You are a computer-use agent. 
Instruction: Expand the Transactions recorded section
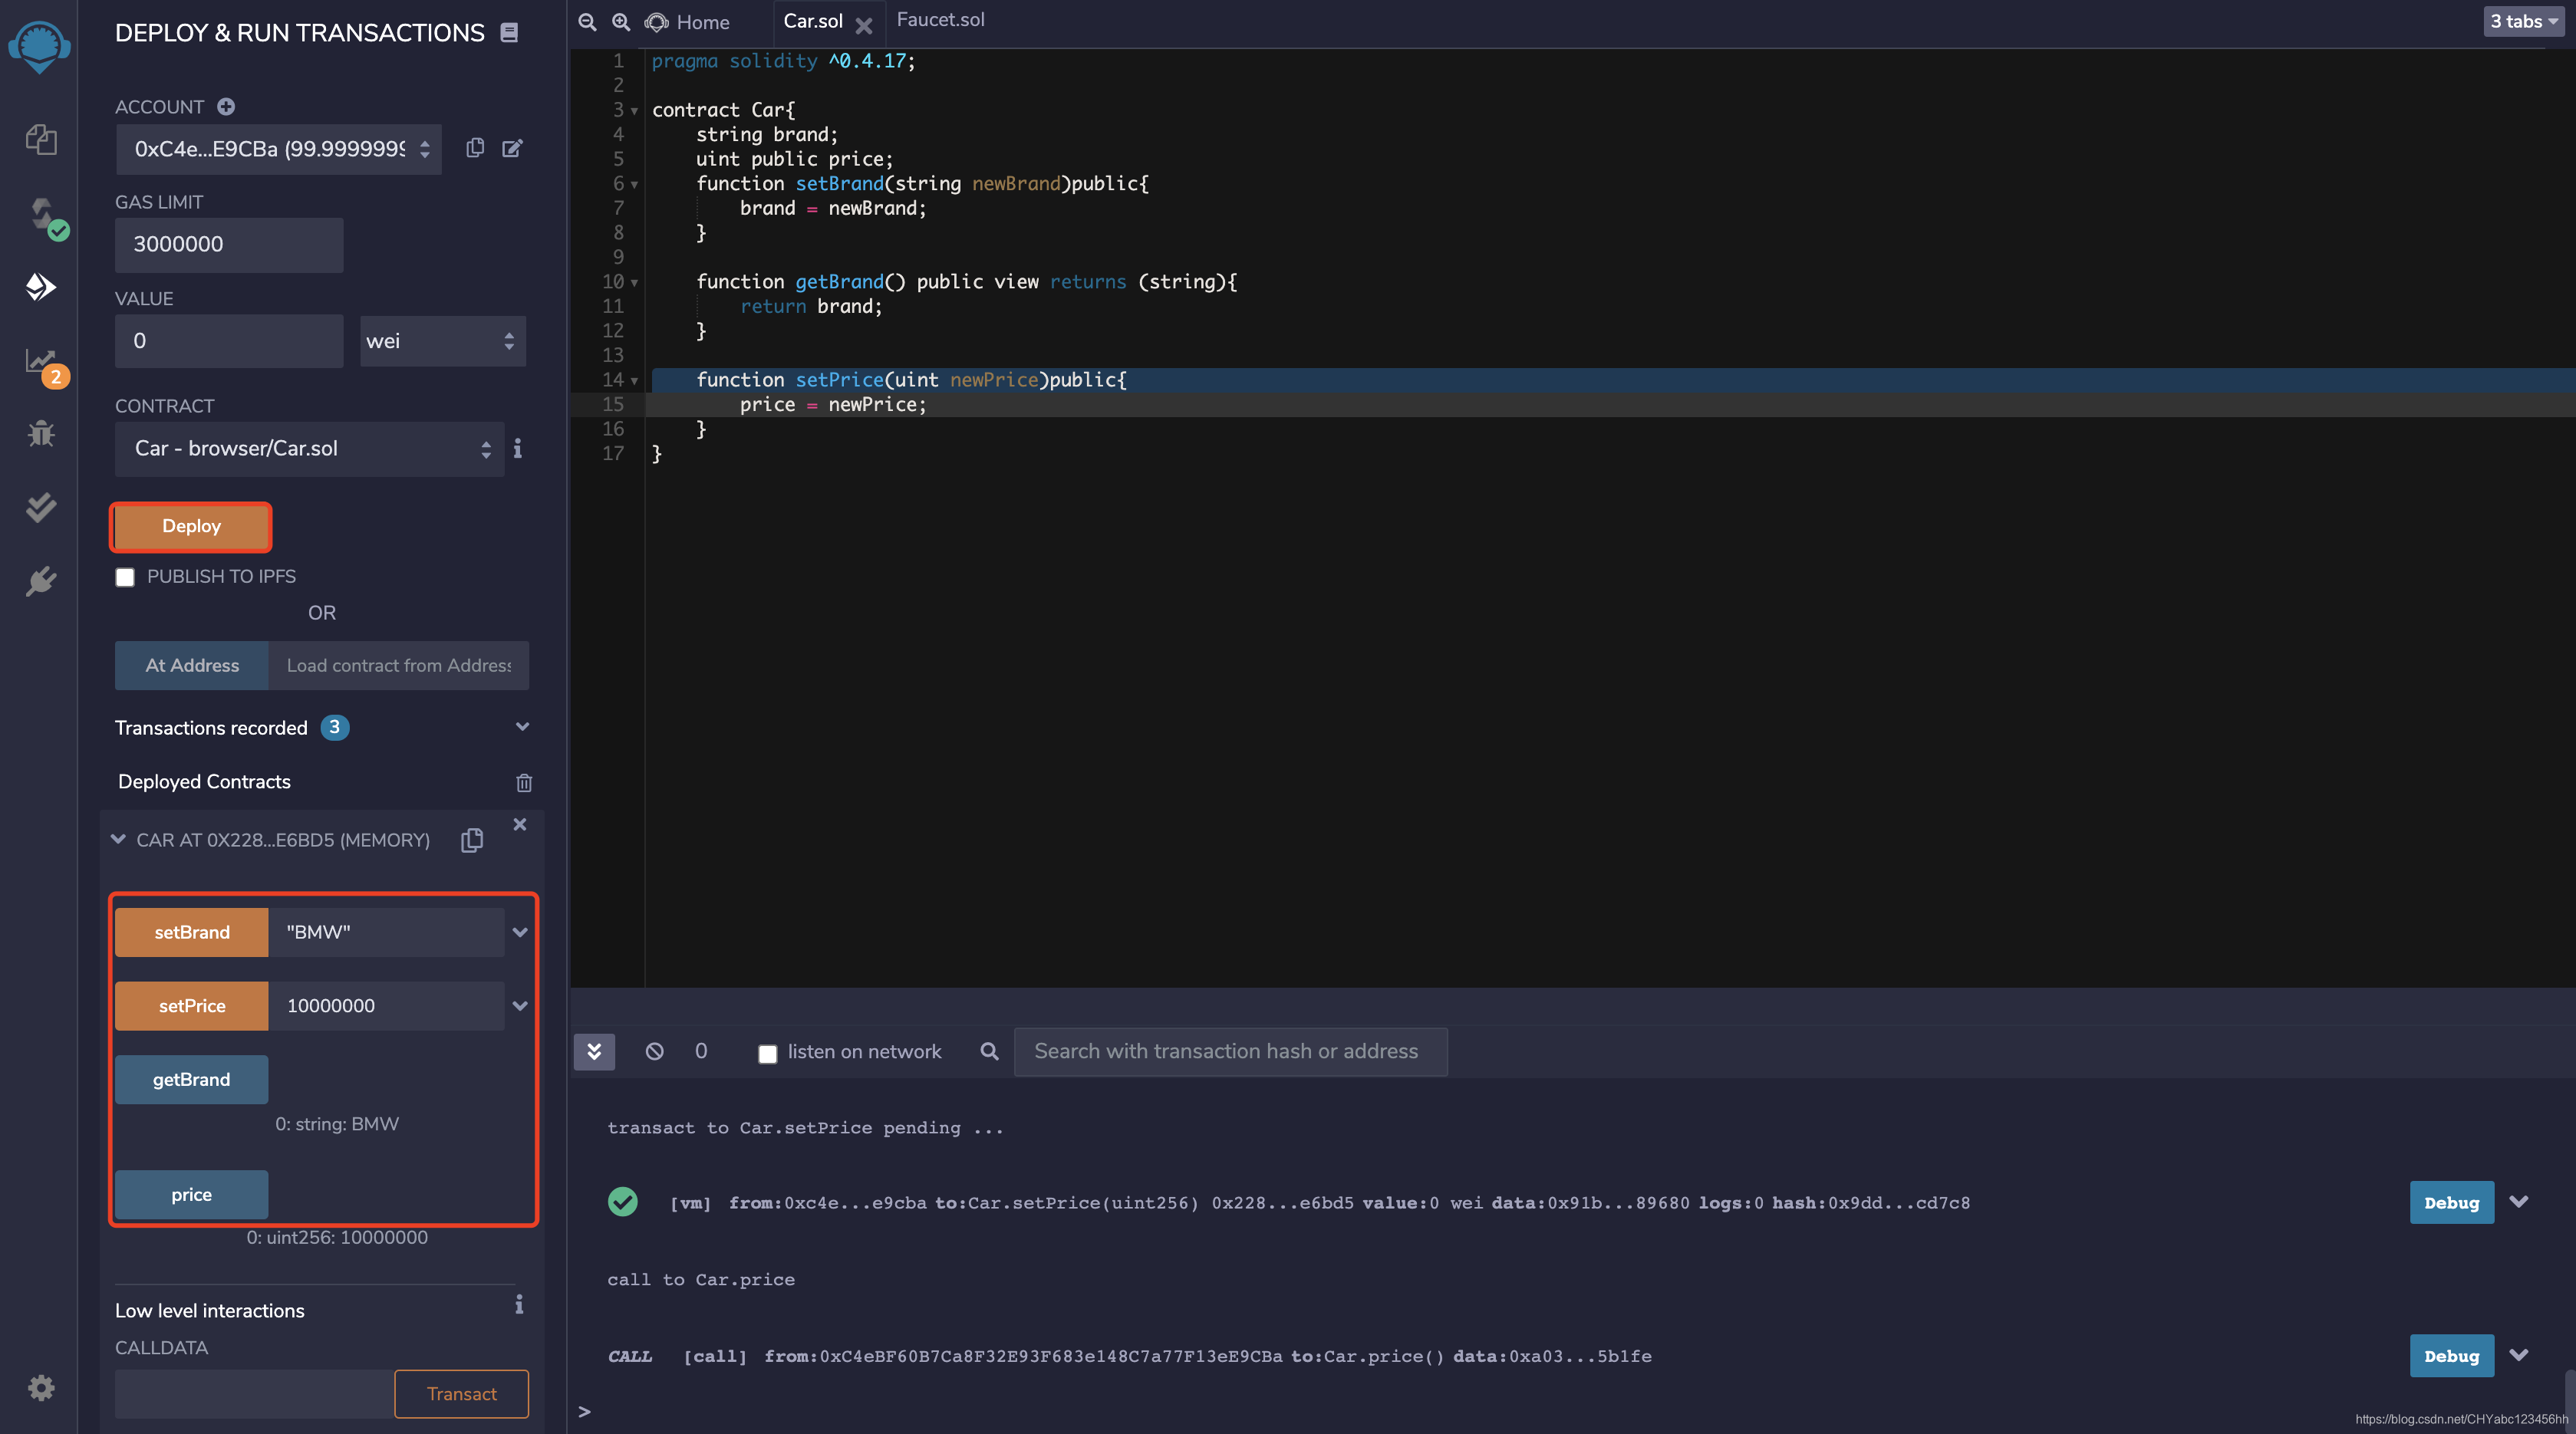pyautogui.click(x=521, y=728)
